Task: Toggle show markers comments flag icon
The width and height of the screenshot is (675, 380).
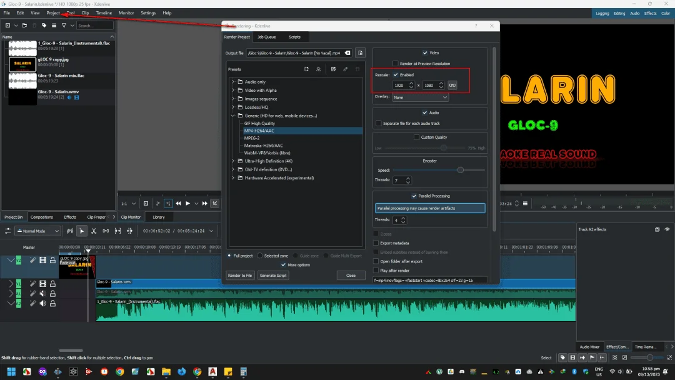Action: pyautogui.click(x=592, y=357)
